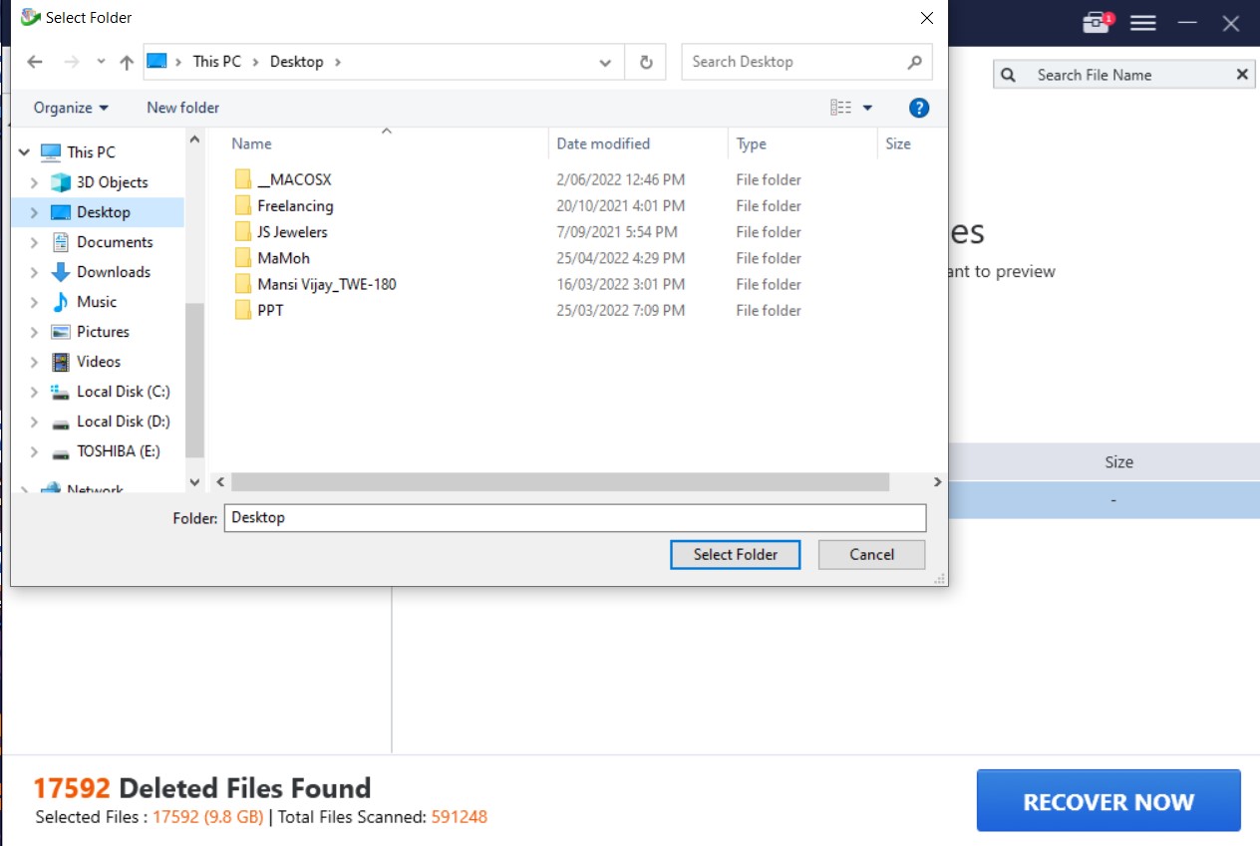
Task: Open the Organize menu
Action: 71,108
